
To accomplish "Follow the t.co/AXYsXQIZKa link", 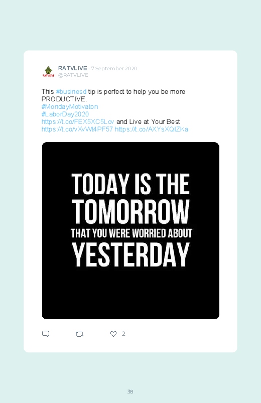I will tap(152, 129).
